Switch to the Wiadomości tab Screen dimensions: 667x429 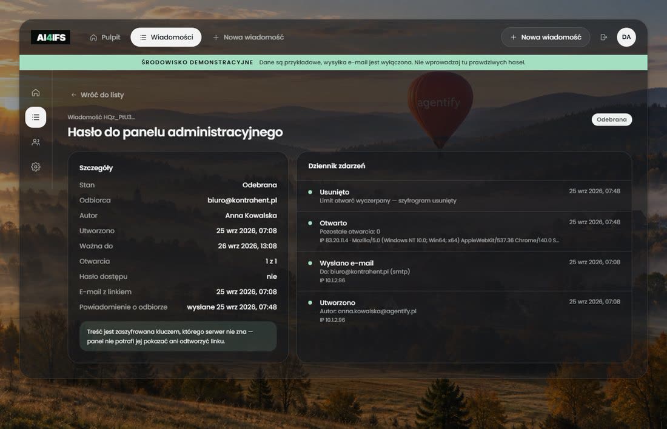(166, 38)
